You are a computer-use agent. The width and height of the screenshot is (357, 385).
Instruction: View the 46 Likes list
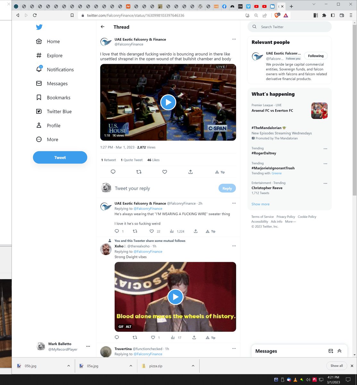[x=153, y=160]
